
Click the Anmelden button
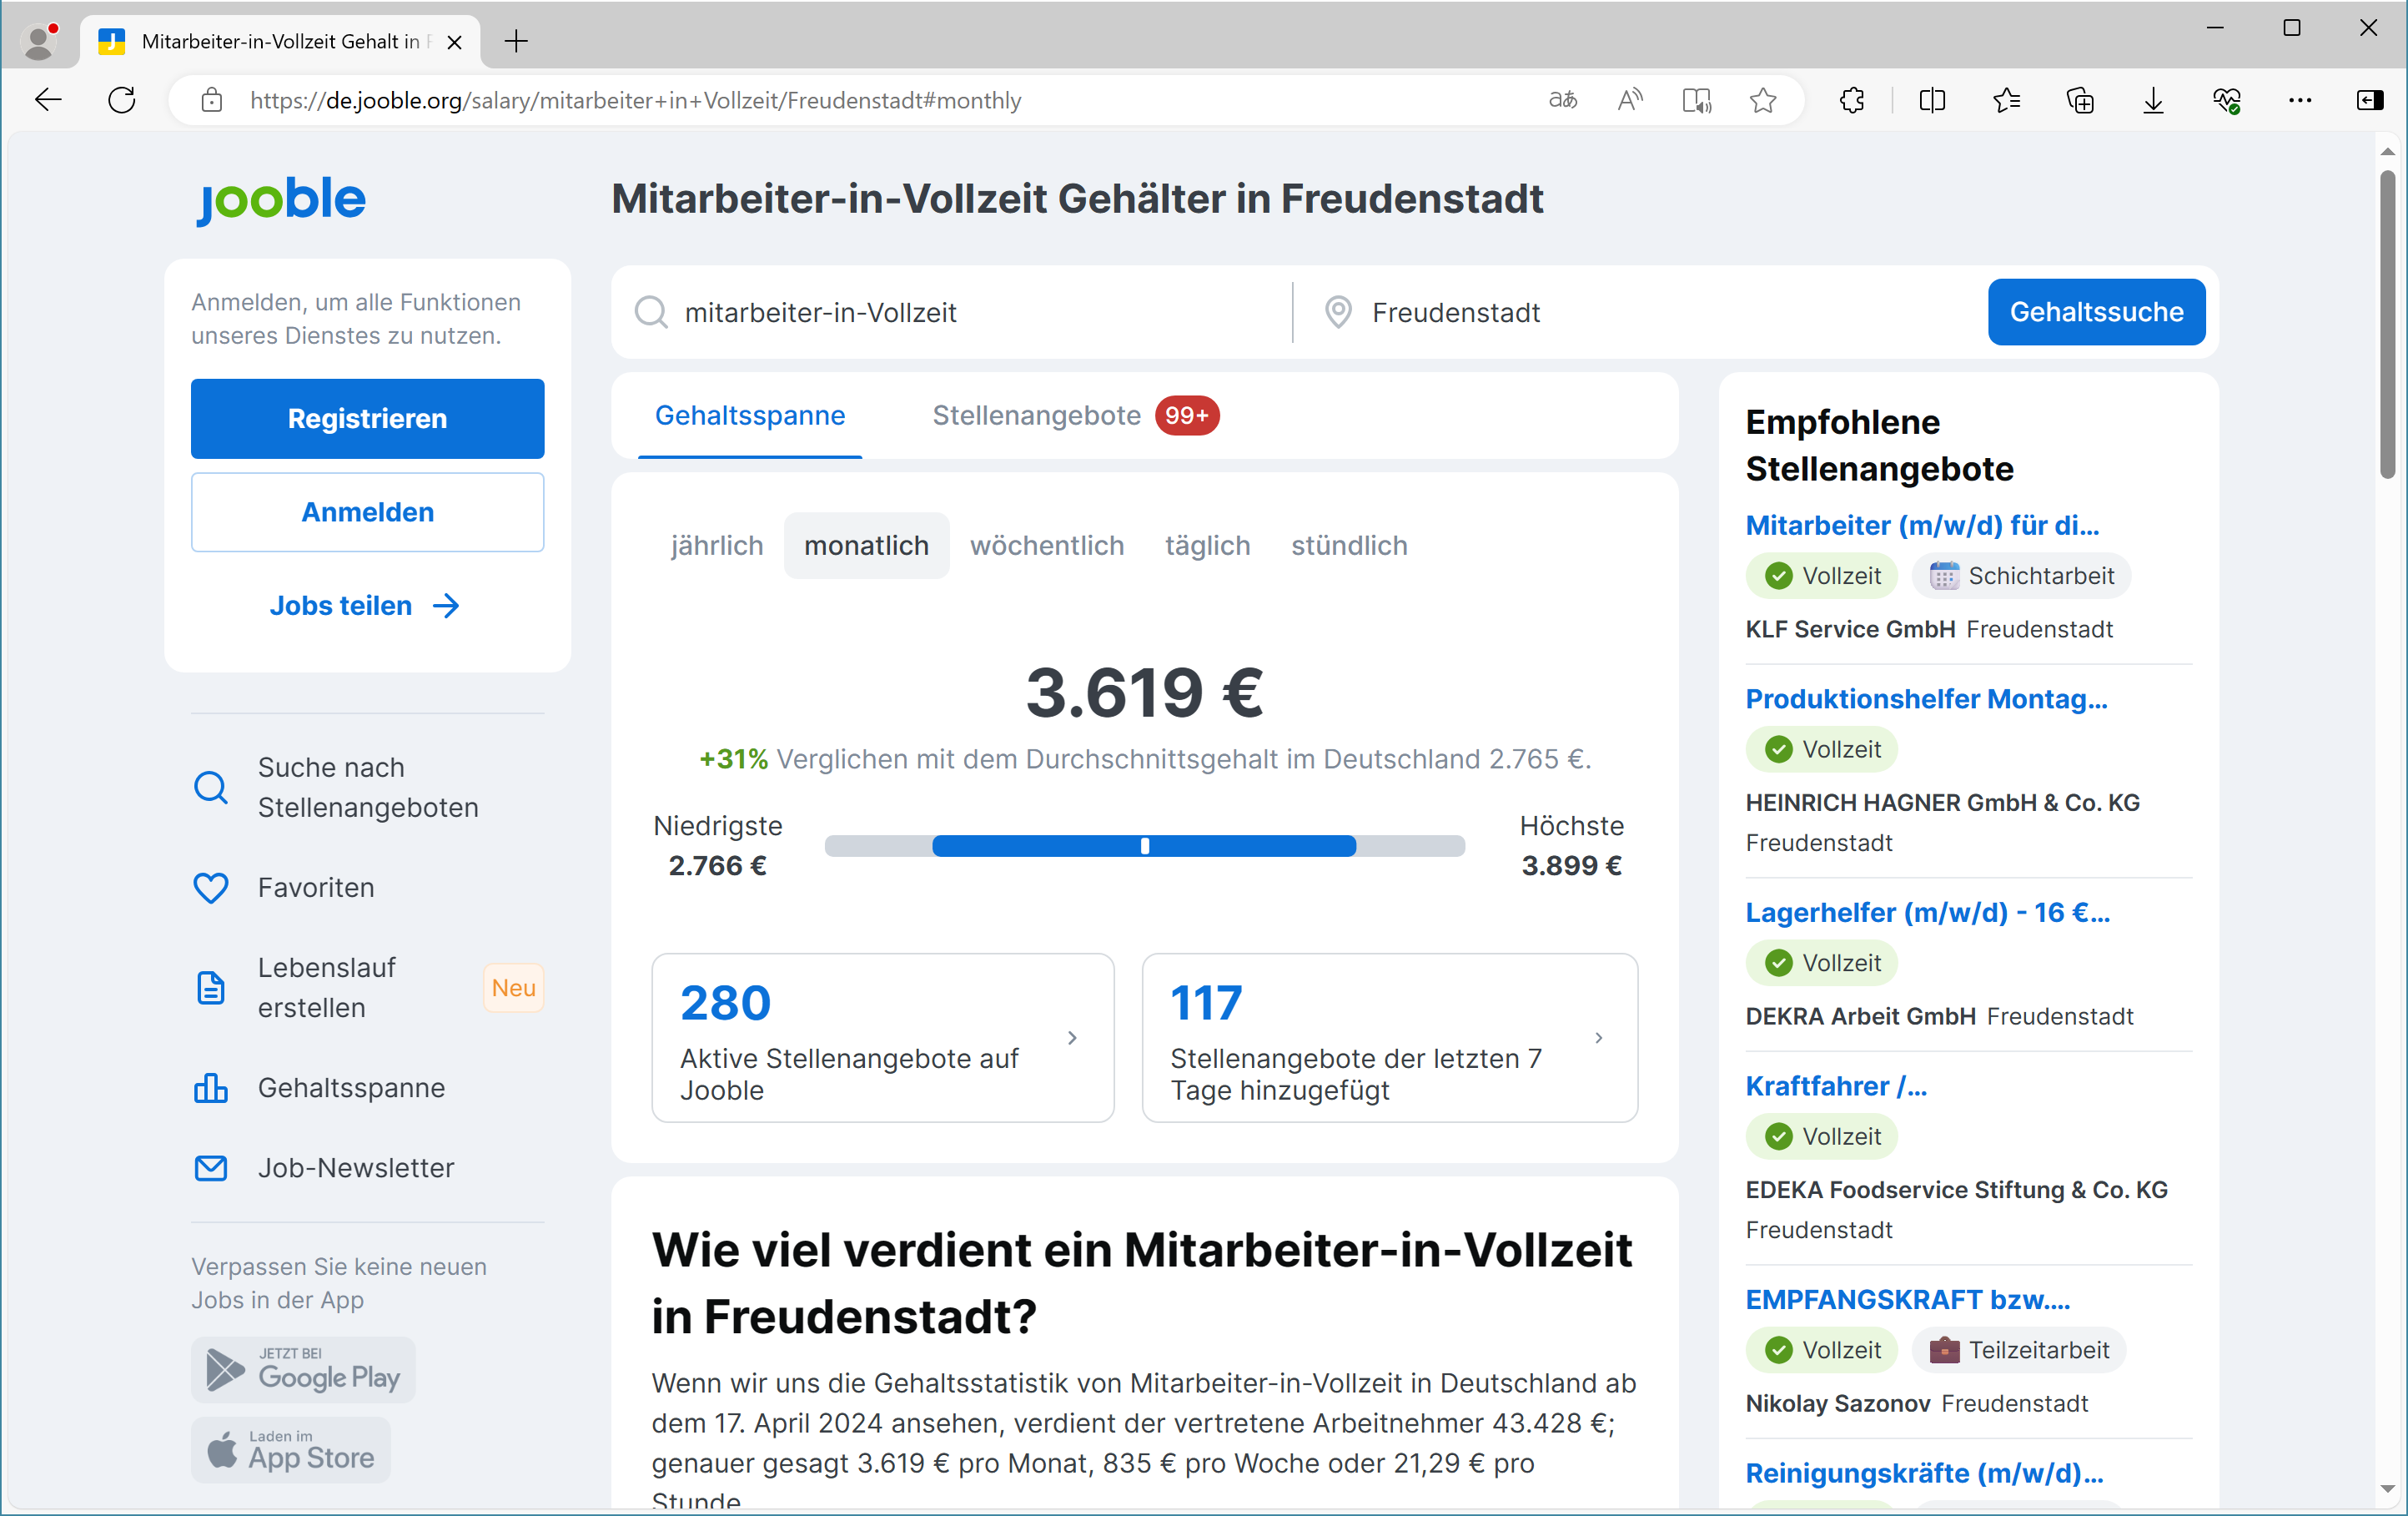(368, 512)
